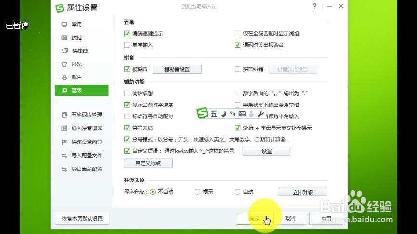Open soft keyboard icon on floating bar
The width and height of the screenshot is (417, 234).
click(x=242, y=114)
